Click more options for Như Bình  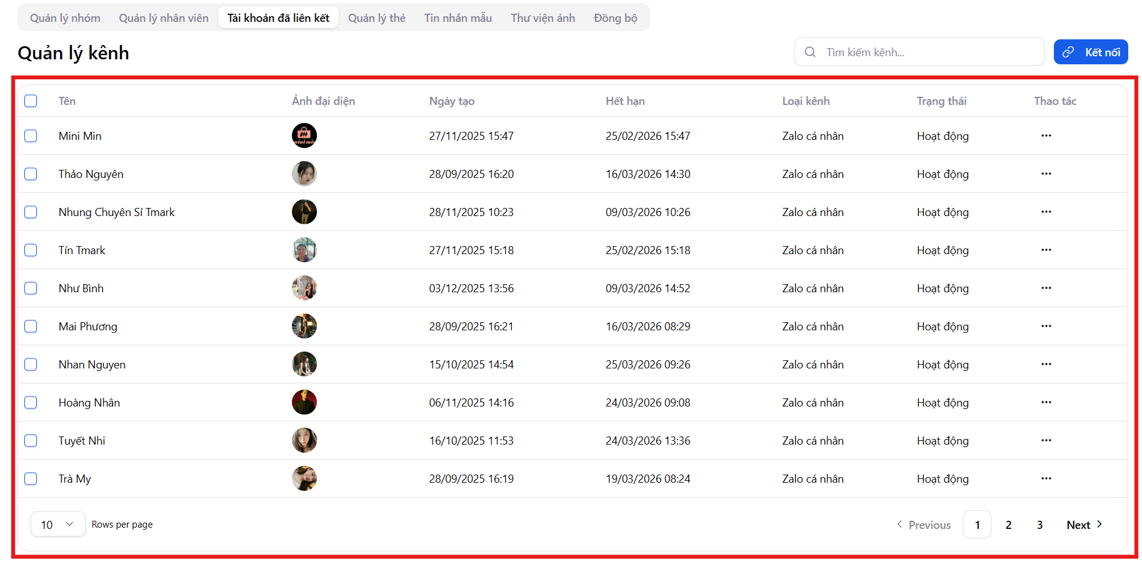point(1046,288)
